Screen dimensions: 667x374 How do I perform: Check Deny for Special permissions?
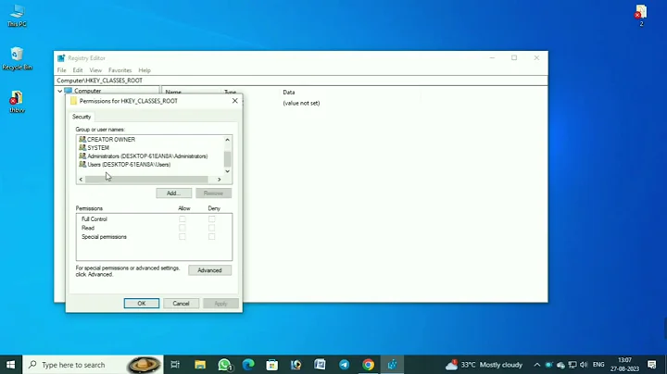[212, 237]
